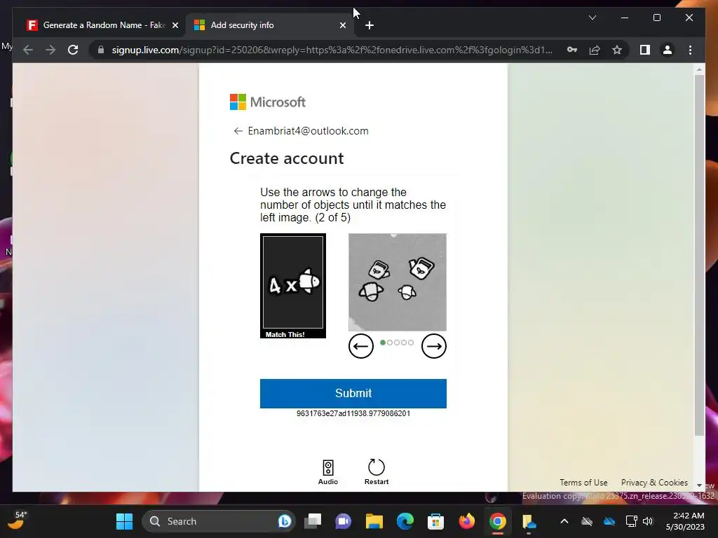The width and height of the screenshot is (718, 538).
Task: Show hidden system tray icons
Action: coord(564,521)
